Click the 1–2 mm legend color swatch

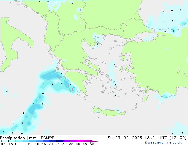click(x=19, y=141)
